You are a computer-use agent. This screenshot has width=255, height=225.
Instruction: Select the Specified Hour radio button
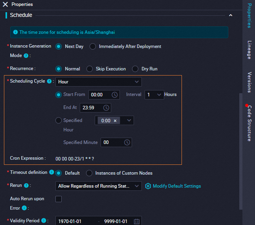tap(59, 120)
